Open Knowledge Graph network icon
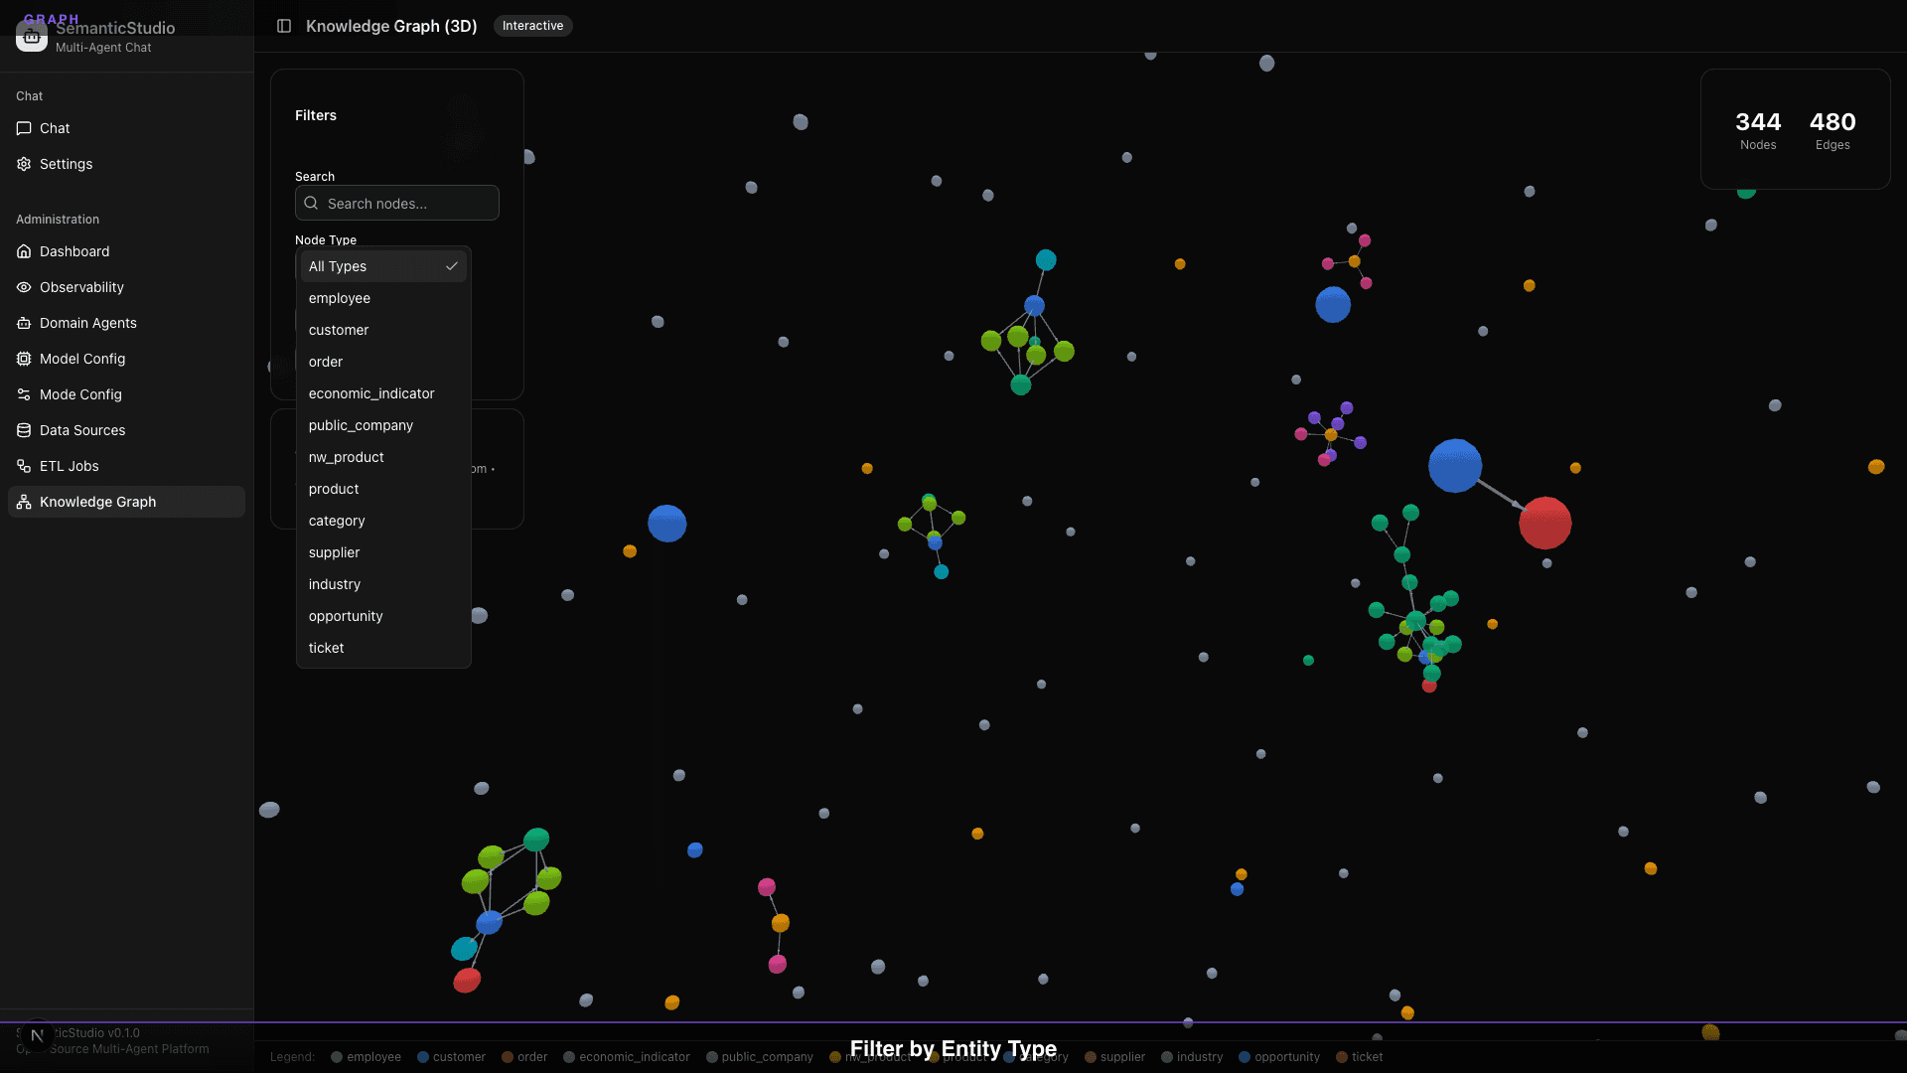Viewport: 1907px width, 1073px height. click(x=24, y=502)
